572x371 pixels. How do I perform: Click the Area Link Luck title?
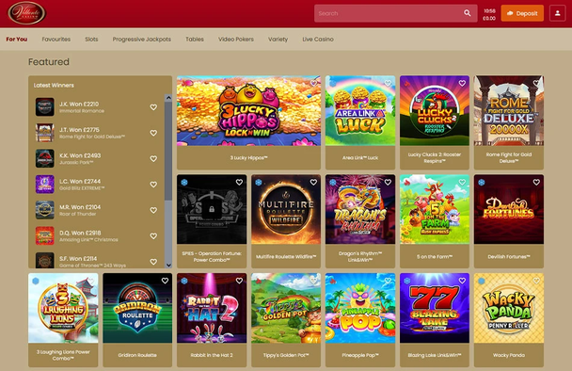coord(360,158)
